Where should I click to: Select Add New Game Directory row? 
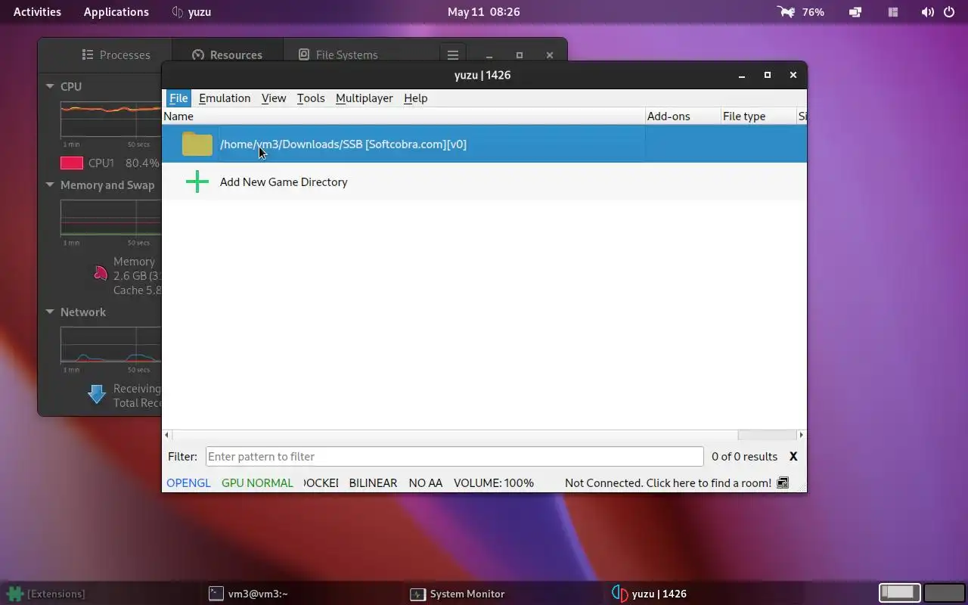click(x=484, y=181)
